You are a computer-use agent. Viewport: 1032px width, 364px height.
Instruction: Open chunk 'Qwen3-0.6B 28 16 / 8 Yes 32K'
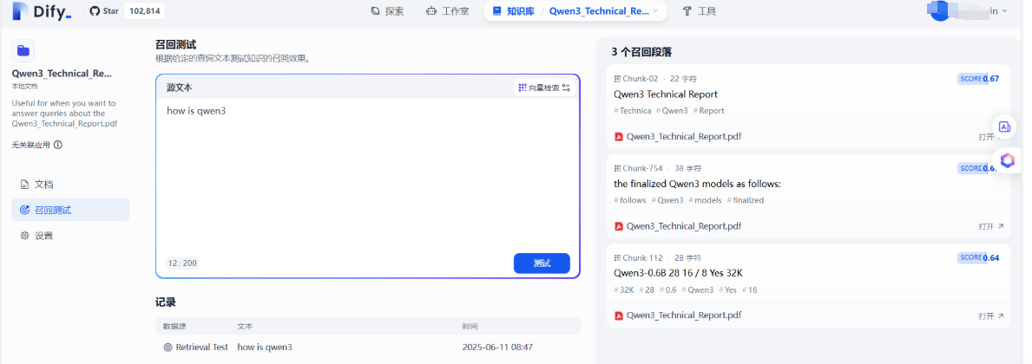[x=678, y=273]
